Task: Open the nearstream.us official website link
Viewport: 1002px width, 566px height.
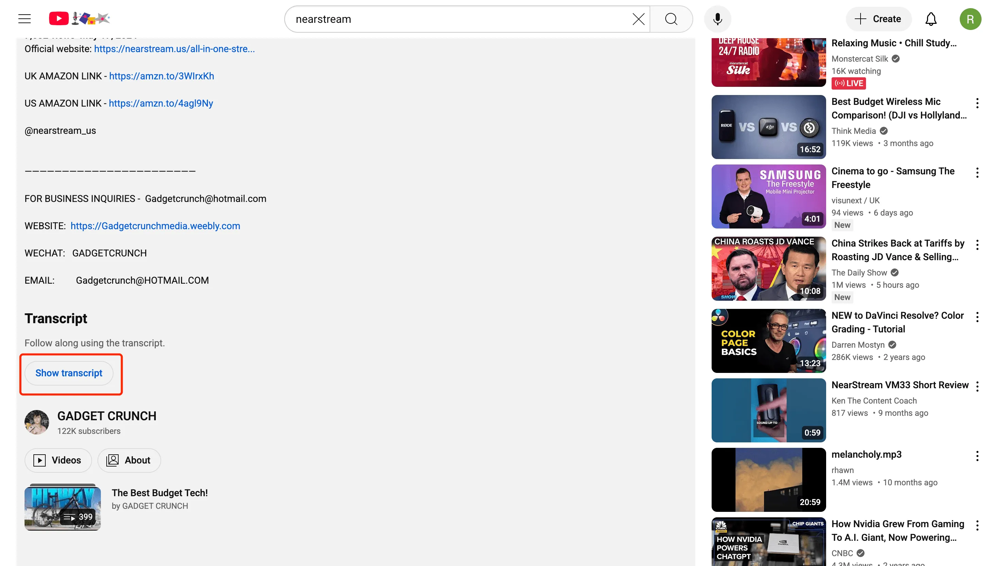Action: coord(174,49)
